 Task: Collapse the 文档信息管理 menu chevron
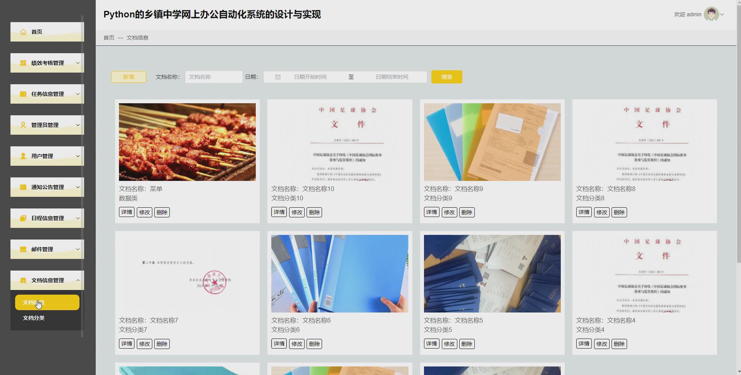(x=78, y=280)
